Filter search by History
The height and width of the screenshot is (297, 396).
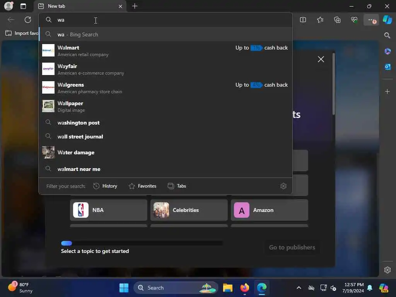tap(105, 186)
